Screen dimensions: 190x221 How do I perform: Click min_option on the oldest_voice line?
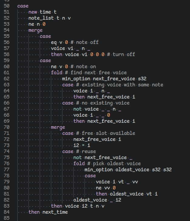tap(98, 170)
